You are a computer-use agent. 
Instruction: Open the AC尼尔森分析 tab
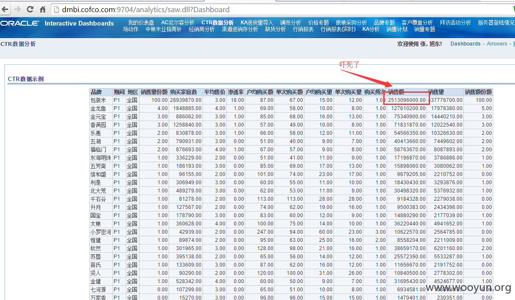[x=178, y=23]
